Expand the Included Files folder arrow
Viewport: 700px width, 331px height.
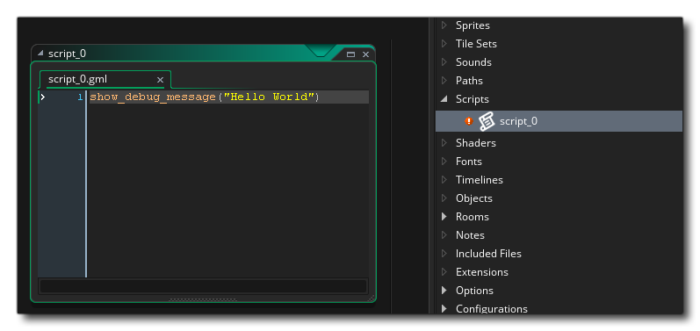444,254
